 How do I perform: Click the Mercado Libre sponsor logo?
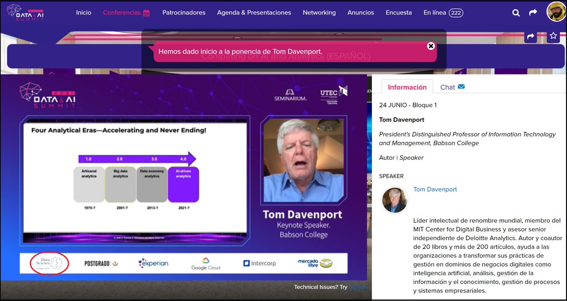click(x=315, y=263)
